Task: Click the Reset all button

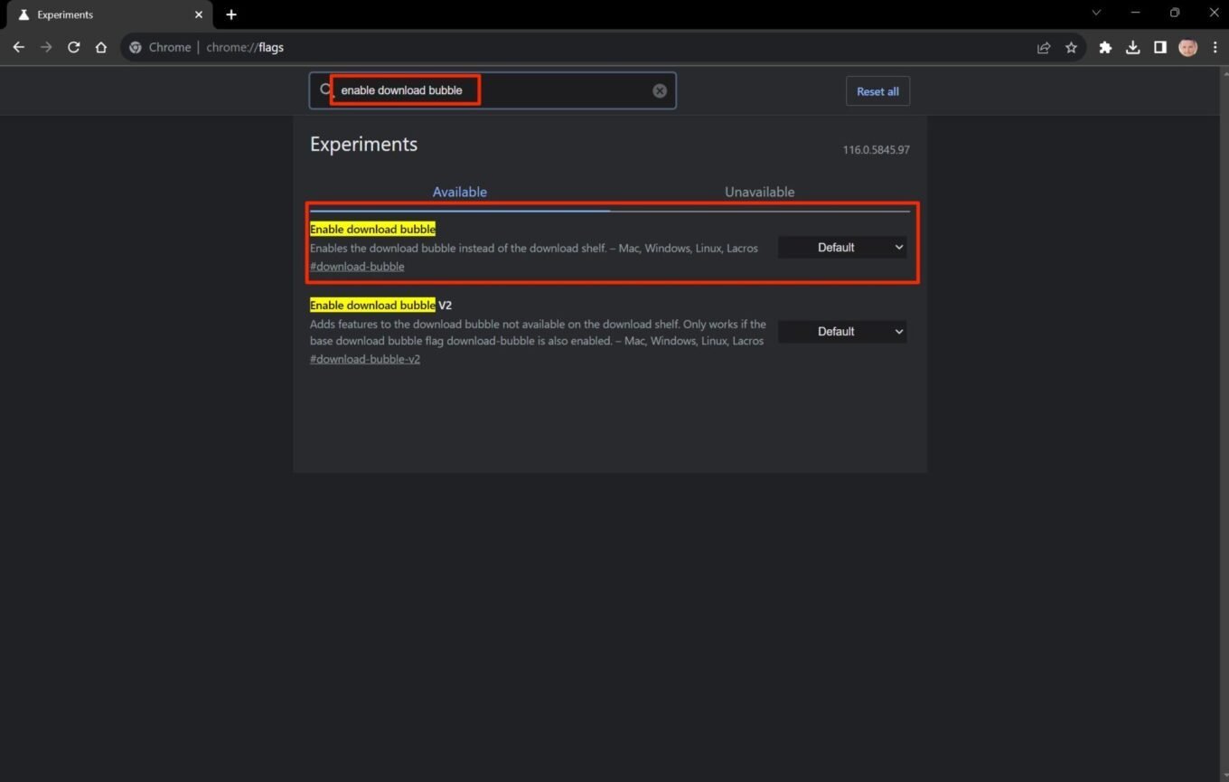Action: [877, 91]
